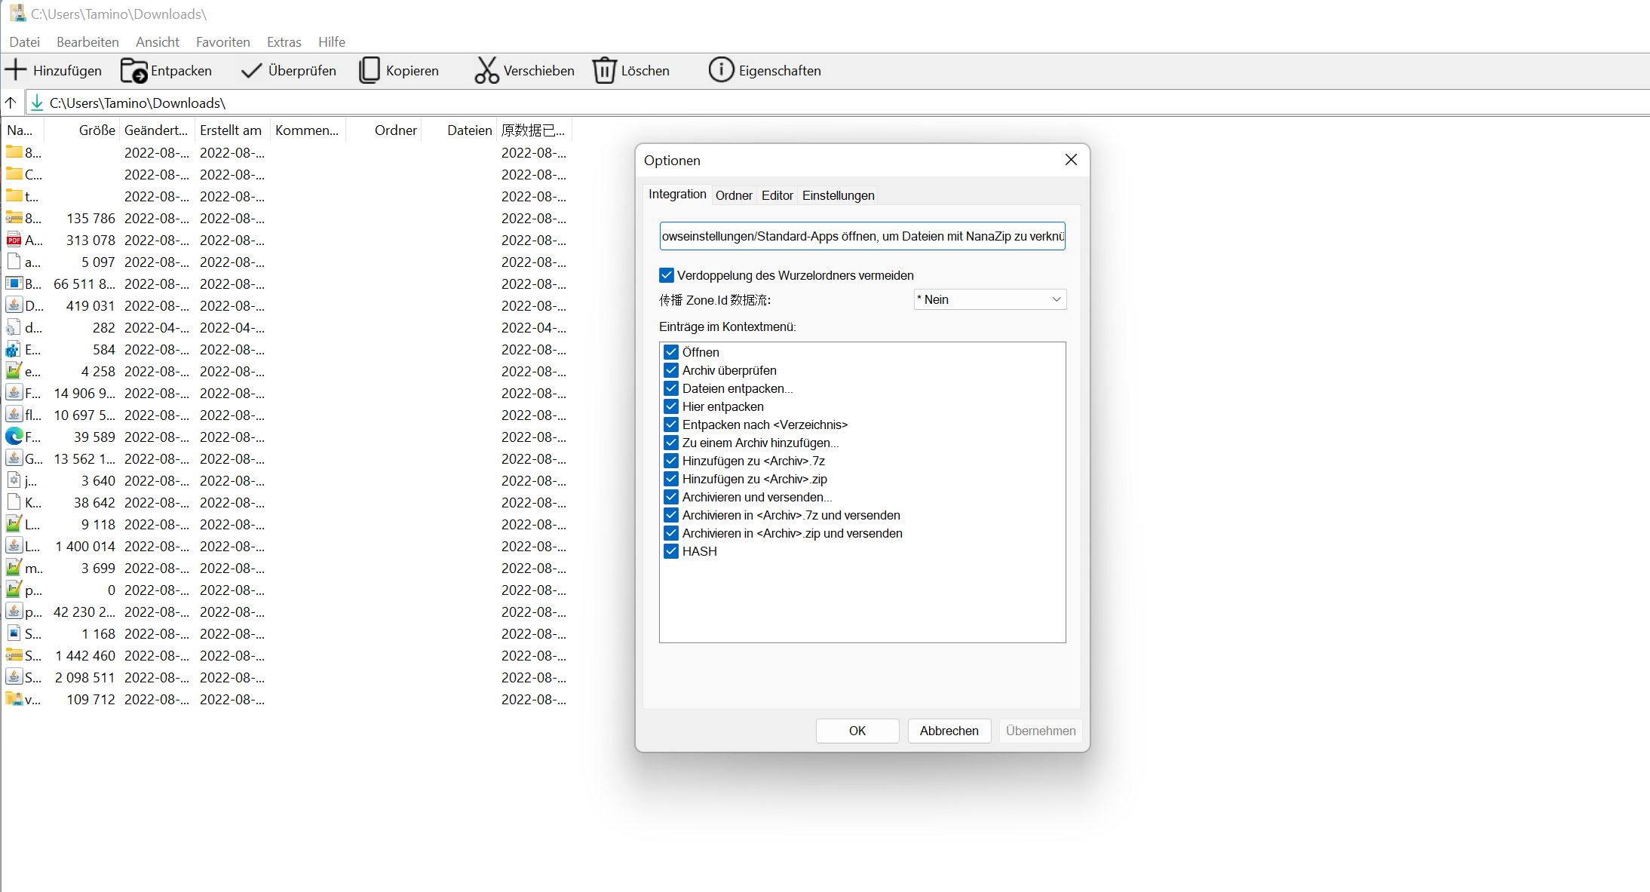The width and height of the screenshot is (1650, 892).
Task: Click the Löschen trash icon
Action: pyautogui.click(x=604, y=70)
